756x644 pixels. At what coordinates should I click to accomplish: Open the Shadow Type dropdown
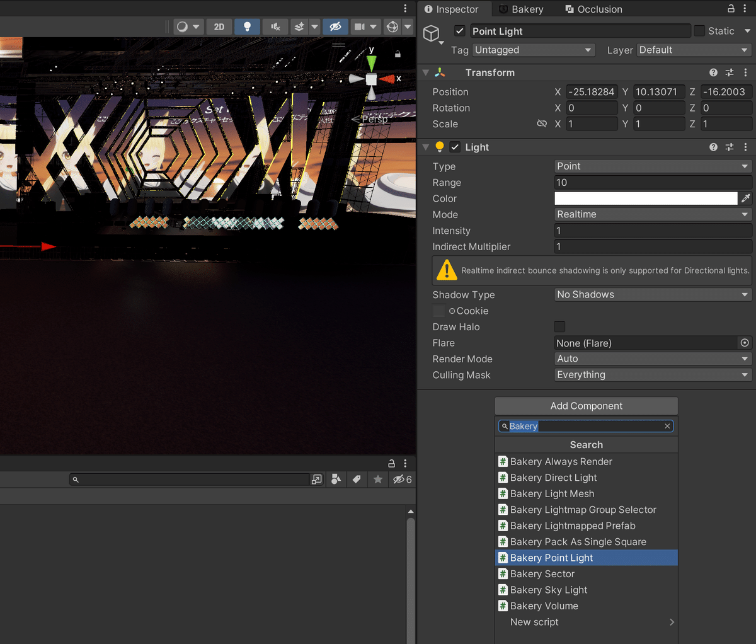coord(653,294)
